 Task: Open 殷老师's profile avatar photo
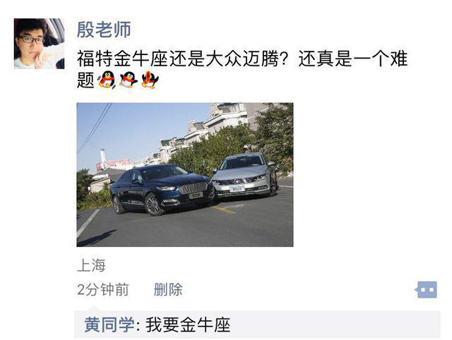click(x=40, y=44)
